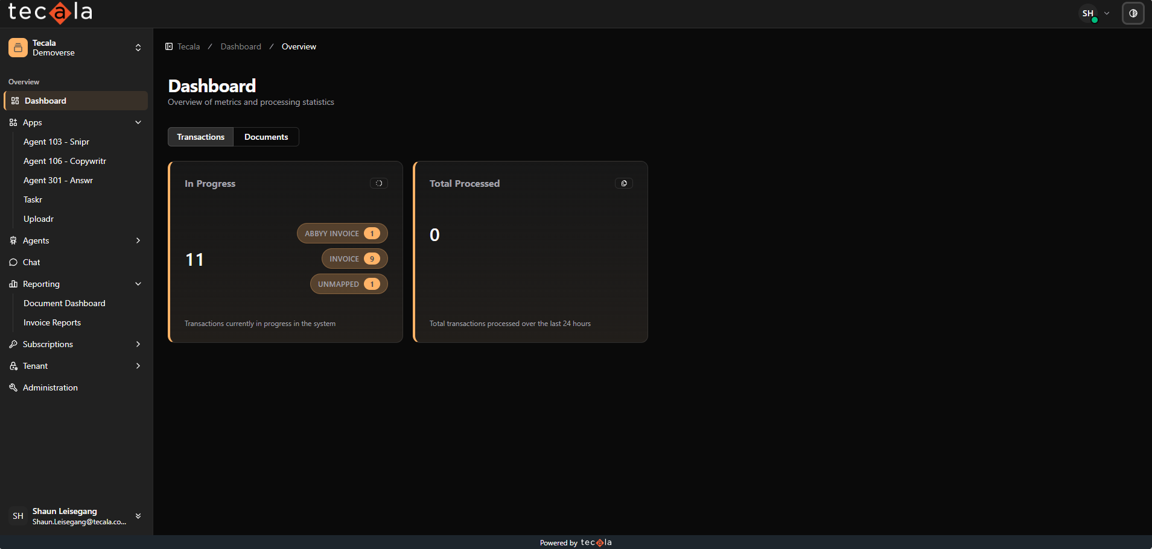Expand the Tenant section chevron
The width and height of the screenshot is (1152, 549).
click(x=138, y=366)
